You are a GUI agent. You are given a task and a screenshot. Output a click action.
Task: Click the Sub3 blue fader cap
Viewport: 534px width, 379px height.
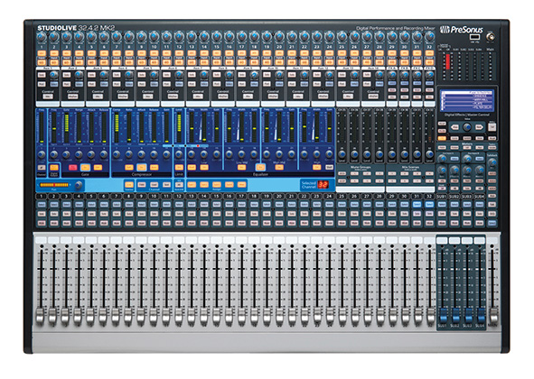tap(468, 315)
